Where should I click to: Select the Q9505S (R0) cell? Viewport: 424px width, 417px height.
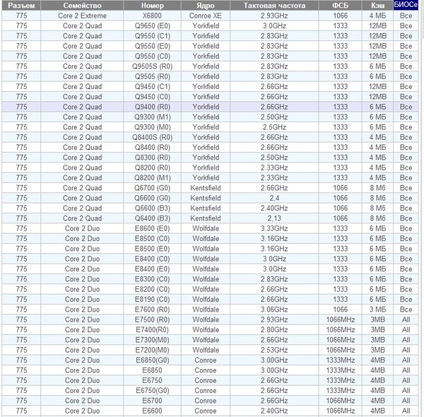pyautogui.click(x=152, y=66)
